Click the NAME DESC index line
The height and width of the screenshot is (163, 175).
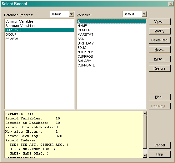point(29,154)
